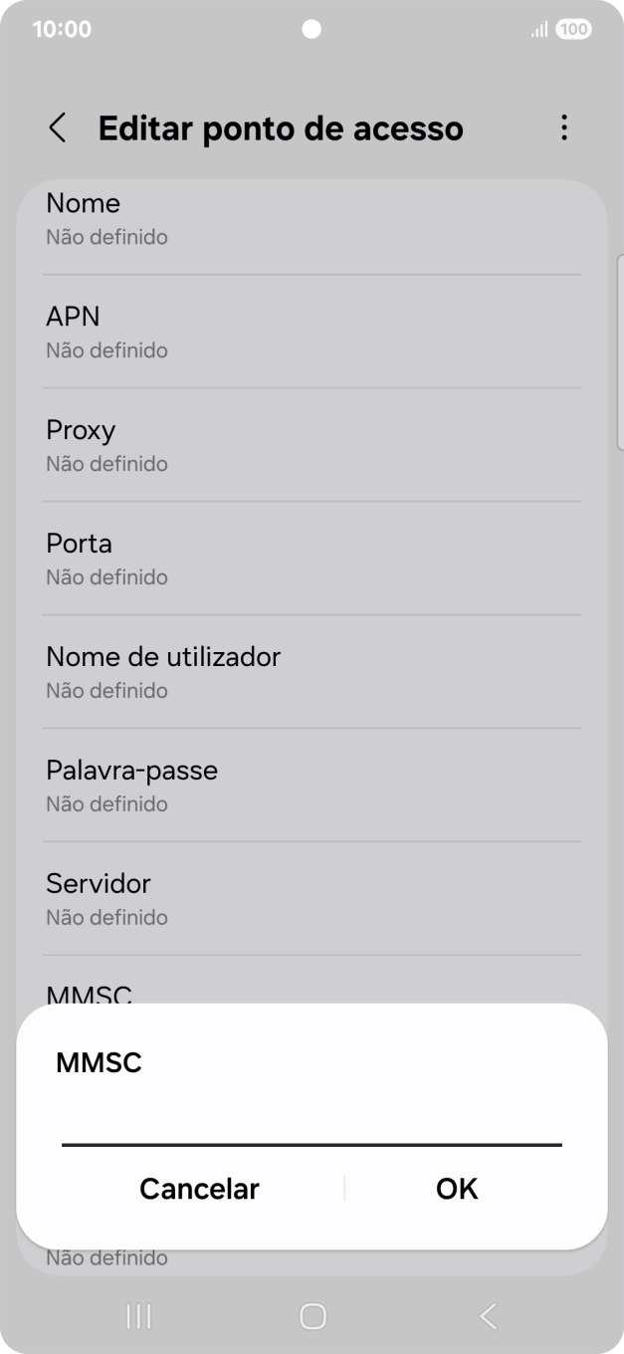This screenshot has width=624, height=1354.
Task: Tap the MMSC dialog title
Action: 98,1063
